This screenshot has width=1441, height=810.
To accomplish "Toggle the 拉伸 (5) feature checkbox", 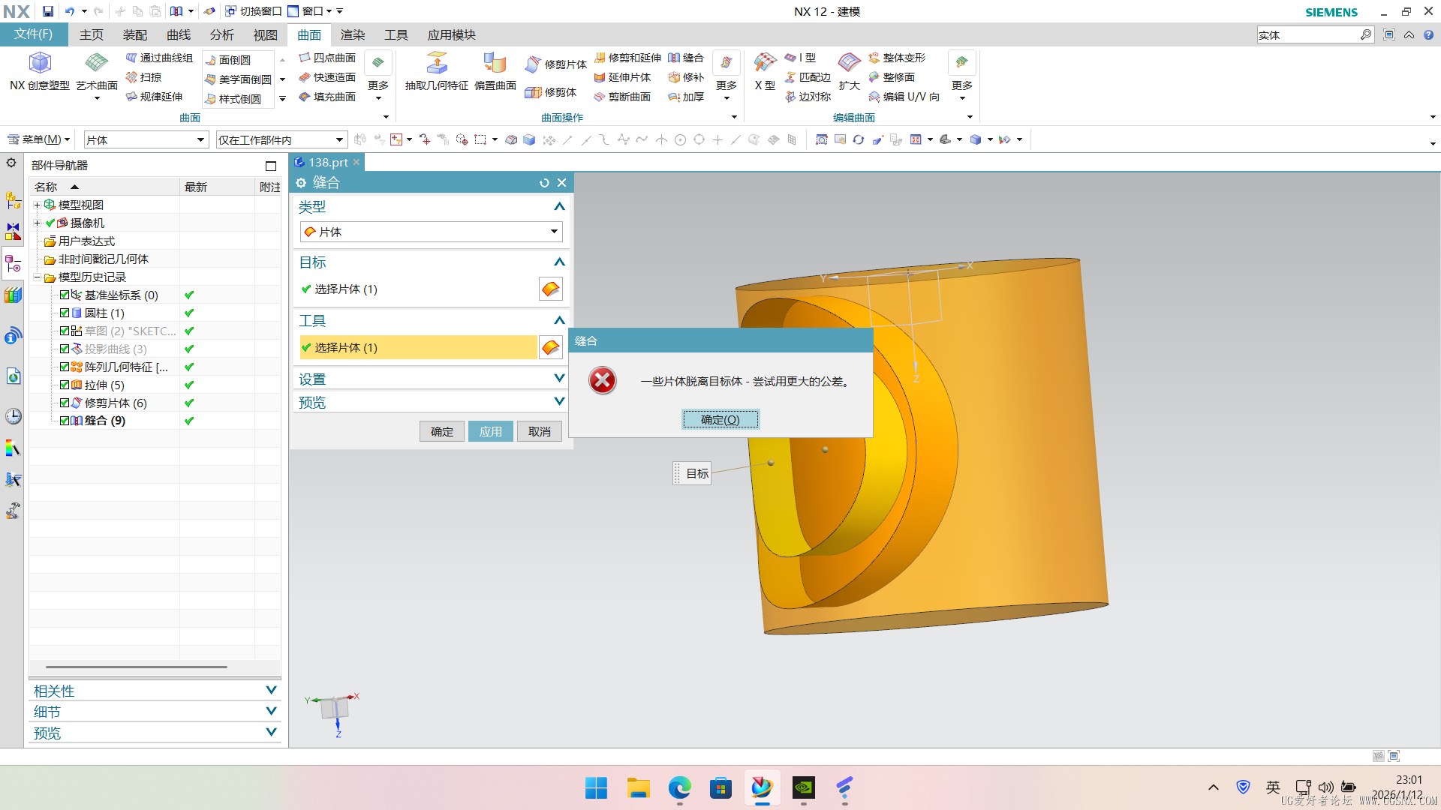I will (65, 385).
